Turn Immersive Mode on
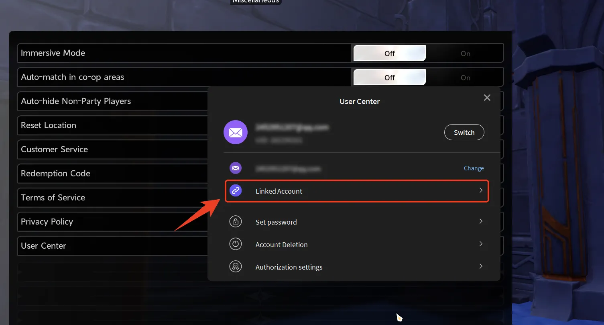 (x=465, y=53)
